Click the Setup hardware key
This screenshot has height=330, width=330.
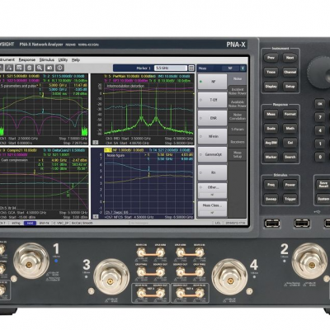pos(290,87)
